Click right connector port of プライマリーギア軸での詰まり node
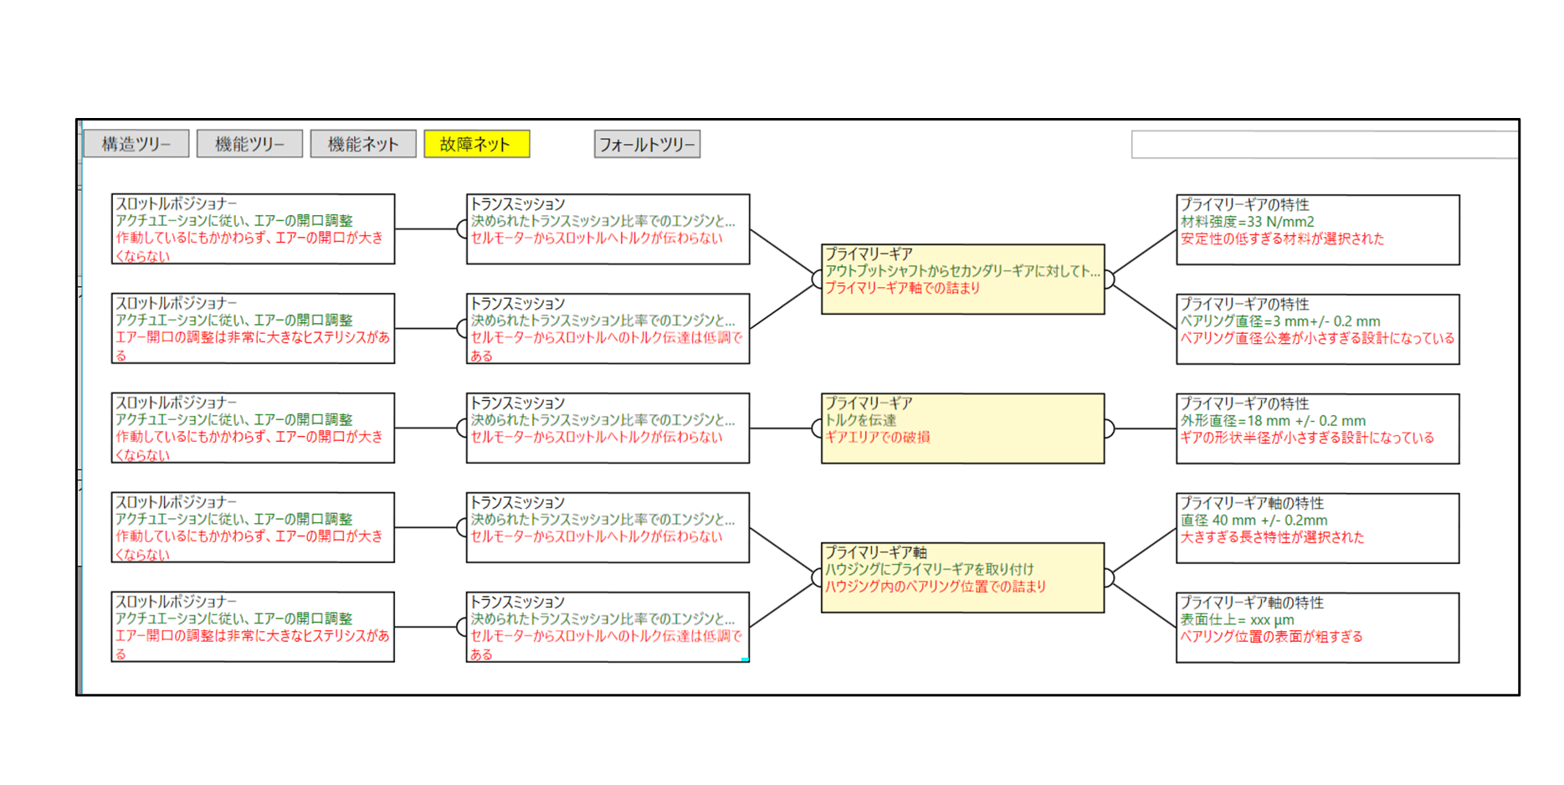 point(1109,280)
